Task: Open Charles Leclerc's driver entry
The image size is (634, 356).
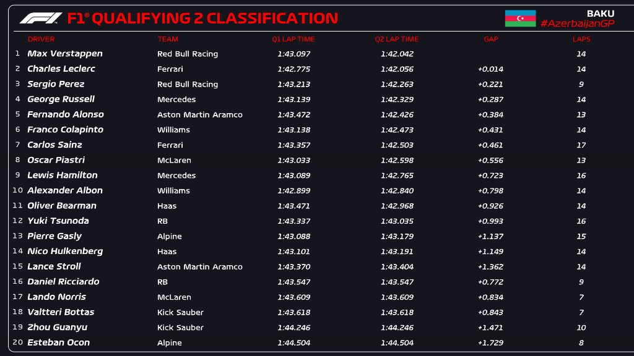Action: pos(61,69)
